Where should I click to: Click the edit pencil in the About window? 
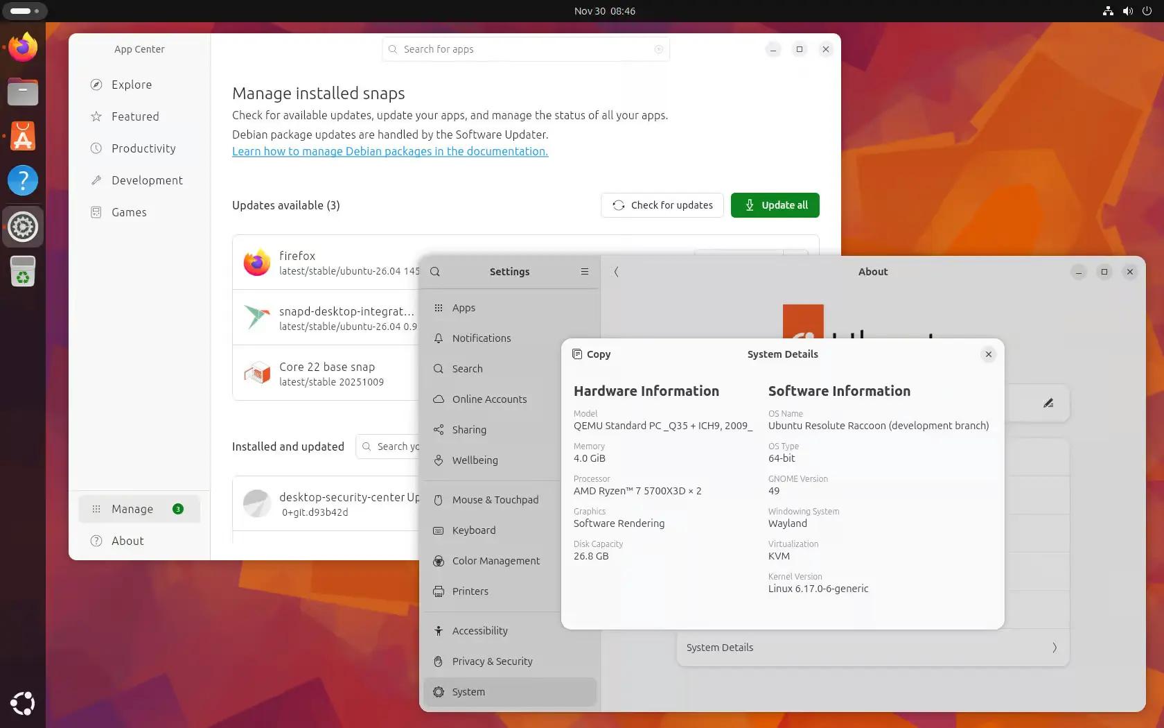1049,403
